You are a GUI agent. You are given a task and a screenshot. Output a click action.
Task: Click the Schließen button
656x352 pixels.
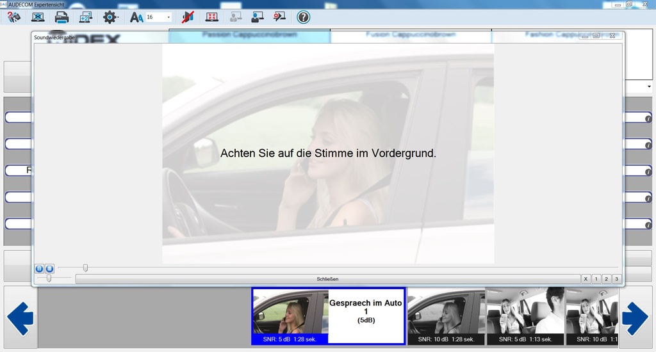tap(327, 279)
